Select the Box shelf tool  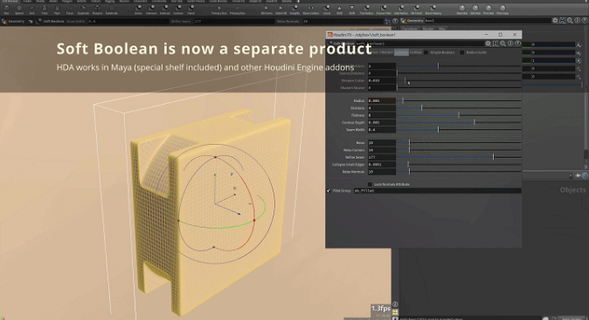[x=6, y=10]
